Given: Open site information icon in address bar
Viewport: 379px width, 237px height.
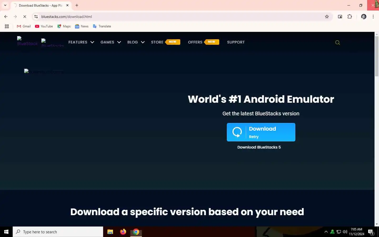Looking at the screenshot, I should click(36, 17).
